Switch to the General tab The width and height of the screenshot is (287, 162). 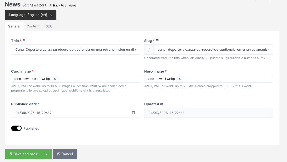tap(14, 26)
